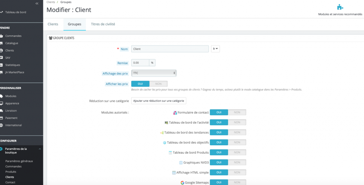
Task: Disable Tableau de bord des tendances with NON
Action: (x=237, y=132)
